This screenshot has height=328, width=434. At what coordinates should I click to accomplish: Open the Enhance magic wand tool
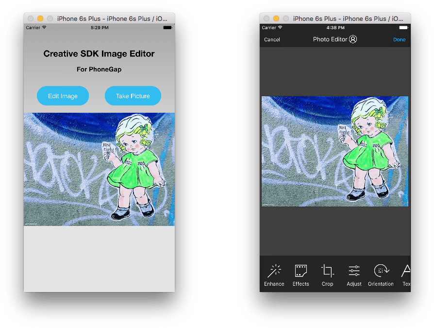pos(274,275)
